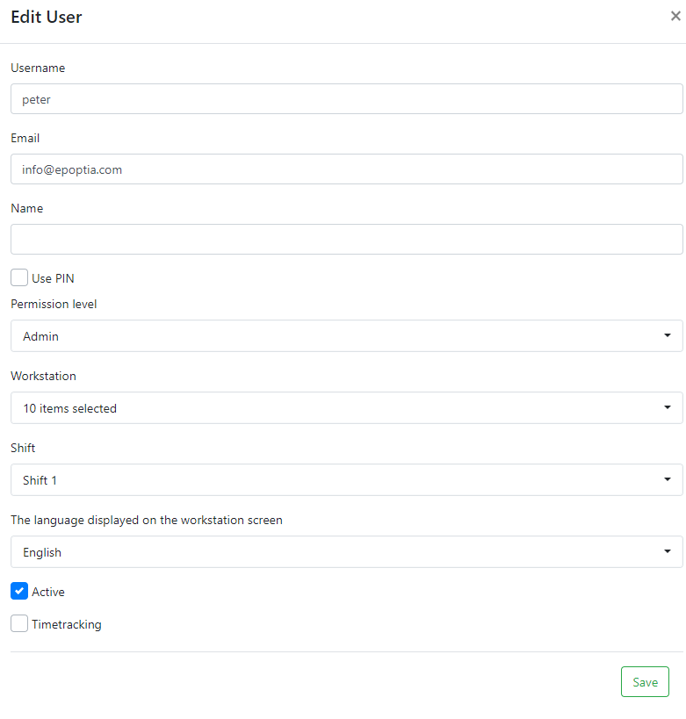Click the 'Timetracking' label text
This screenshot has width=686, height=719.
[x=67, y=625]
